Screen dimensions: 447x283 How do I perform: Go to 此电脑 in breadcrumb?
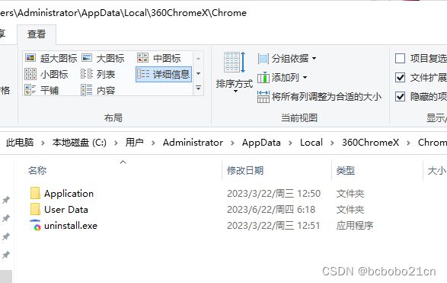[20, 142]
